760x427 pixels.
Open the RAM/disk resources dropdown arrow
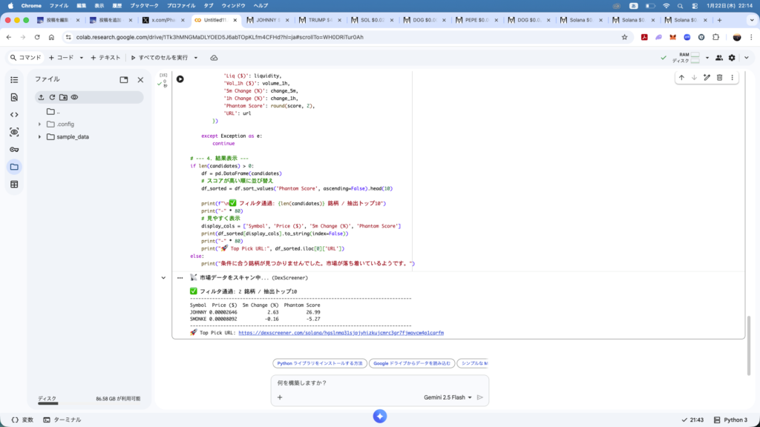coord(707,57)
